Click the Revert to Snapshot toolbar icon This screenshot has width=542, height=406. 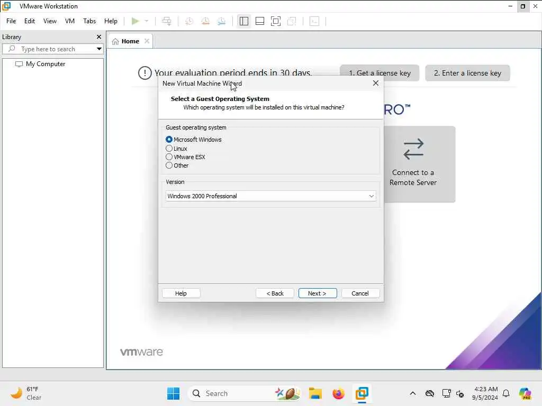point(205,21)
